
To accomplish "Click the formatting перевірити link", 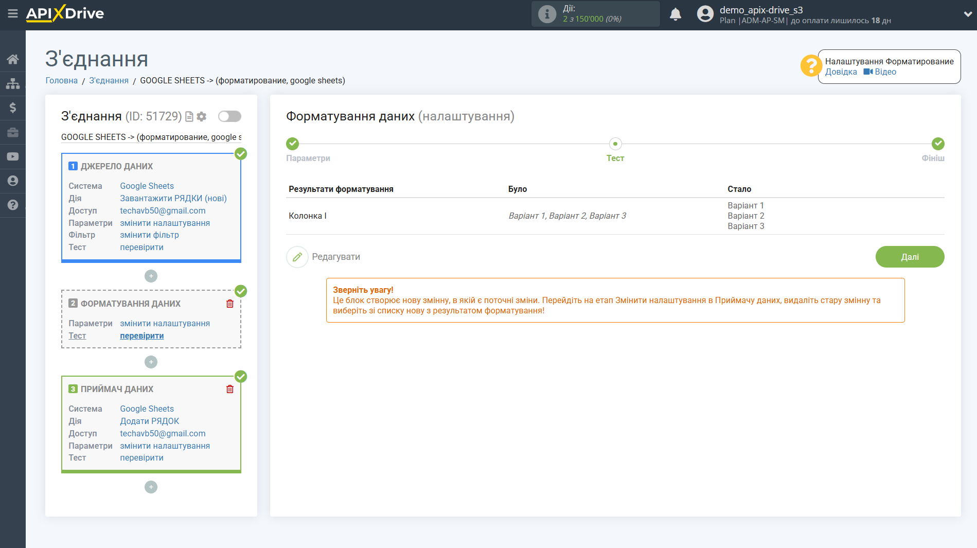I will [x=142, y=335].
